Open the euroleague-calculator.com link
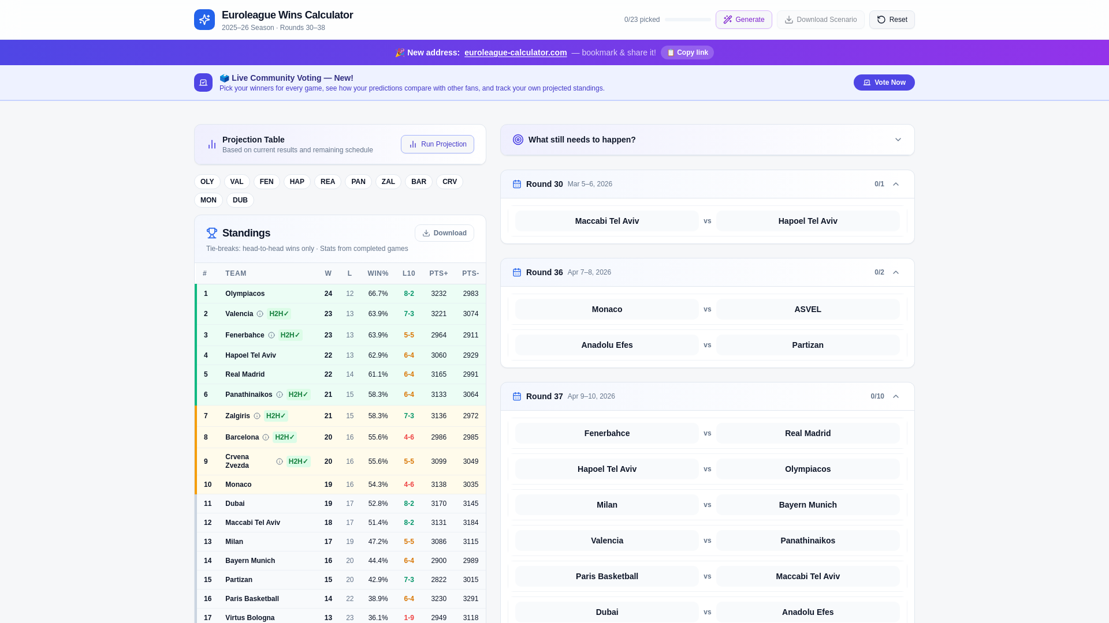This screenshot has width=1109, height=623. 515,52
